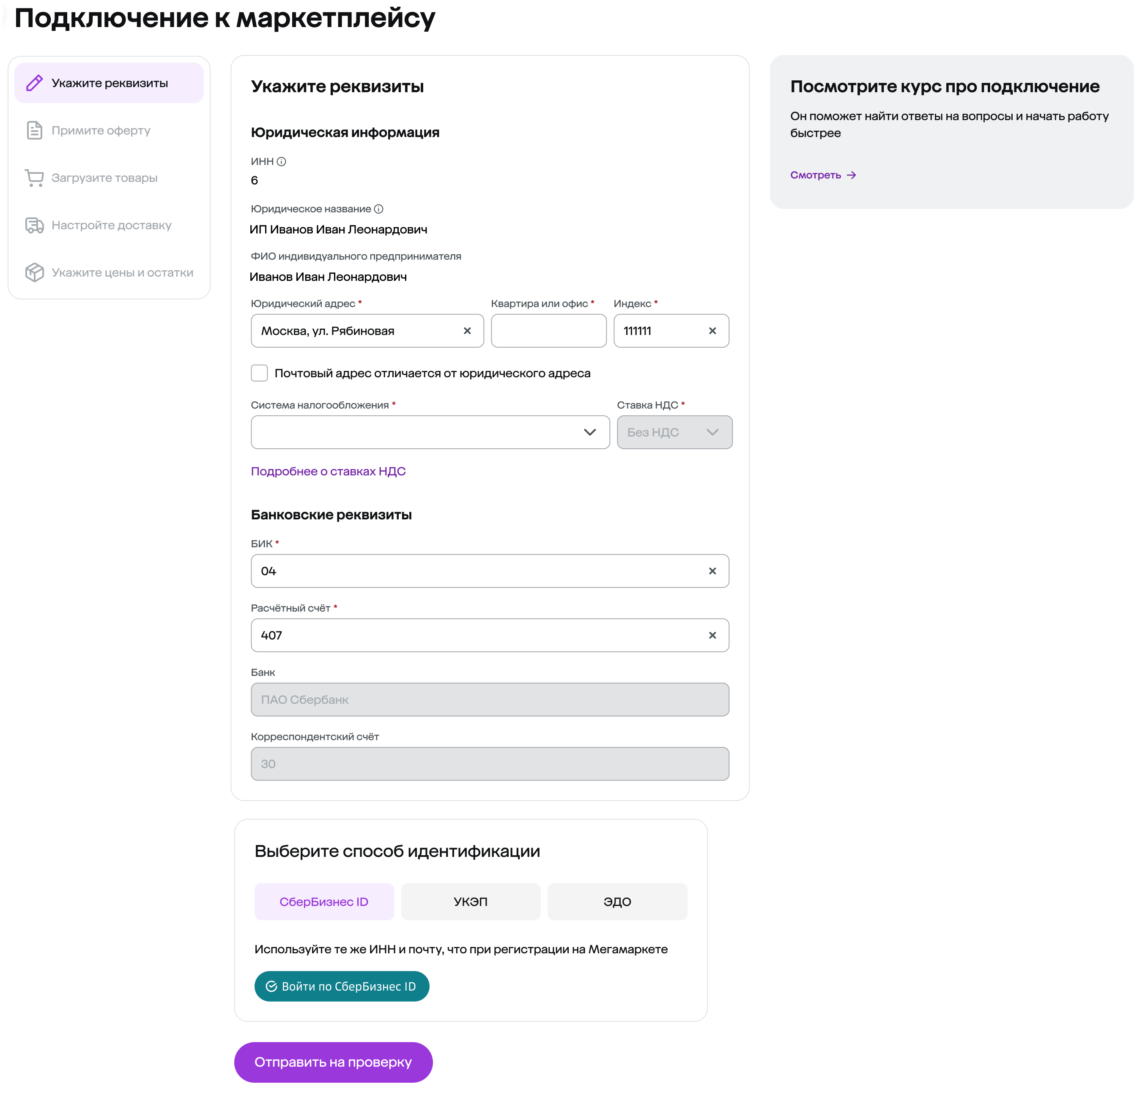Viewport: 1145px width, 1095px height.
Task: Switch to the ЭДО identification tab
Action: pos(617,902)
